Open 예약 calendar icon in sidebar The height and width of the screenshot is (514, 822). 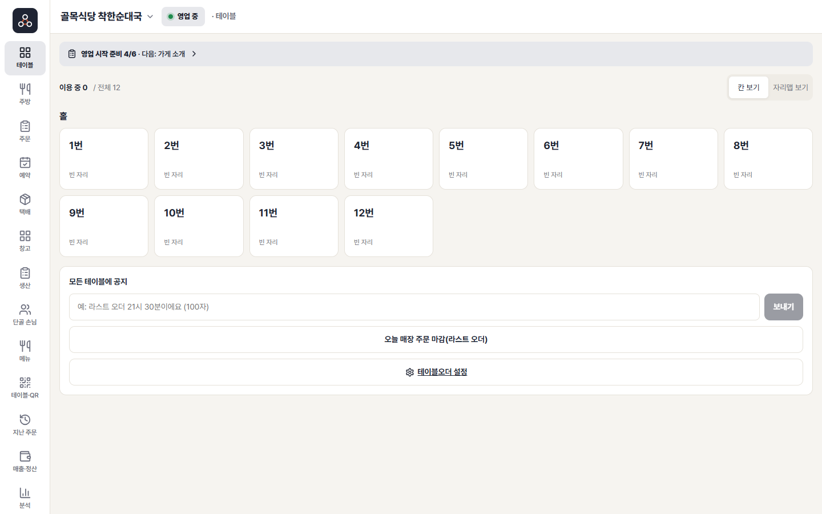(x=25, y=167)
